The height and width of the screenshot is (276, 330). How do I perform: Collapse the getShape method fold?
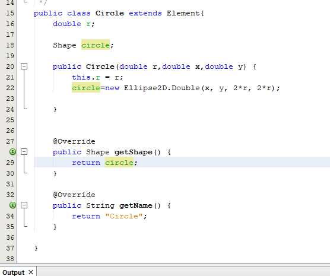[x=24, y=152]
